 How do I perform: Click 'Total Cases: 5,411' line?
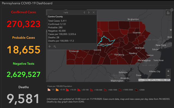(57, 21)
